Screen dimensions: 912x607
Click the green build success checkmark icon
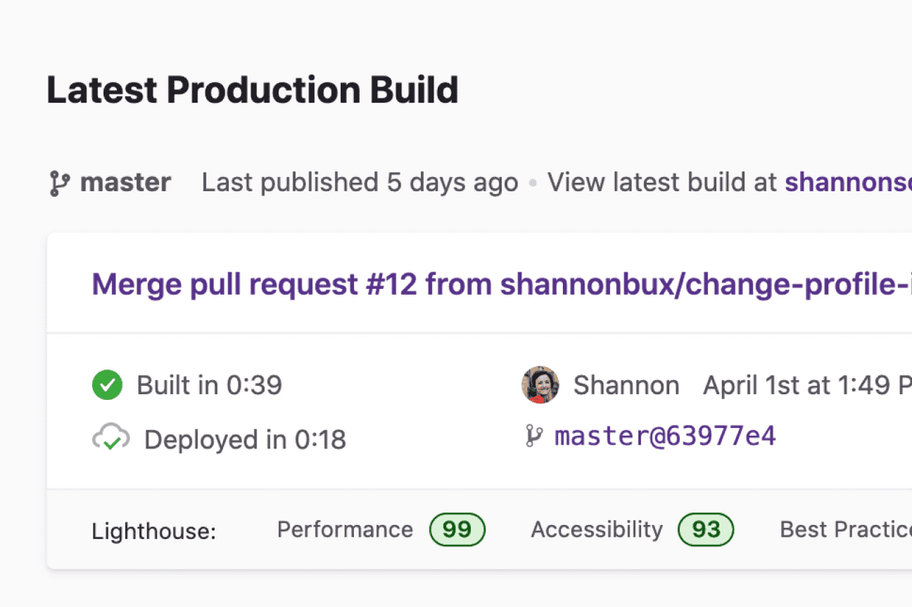point(107,384)
